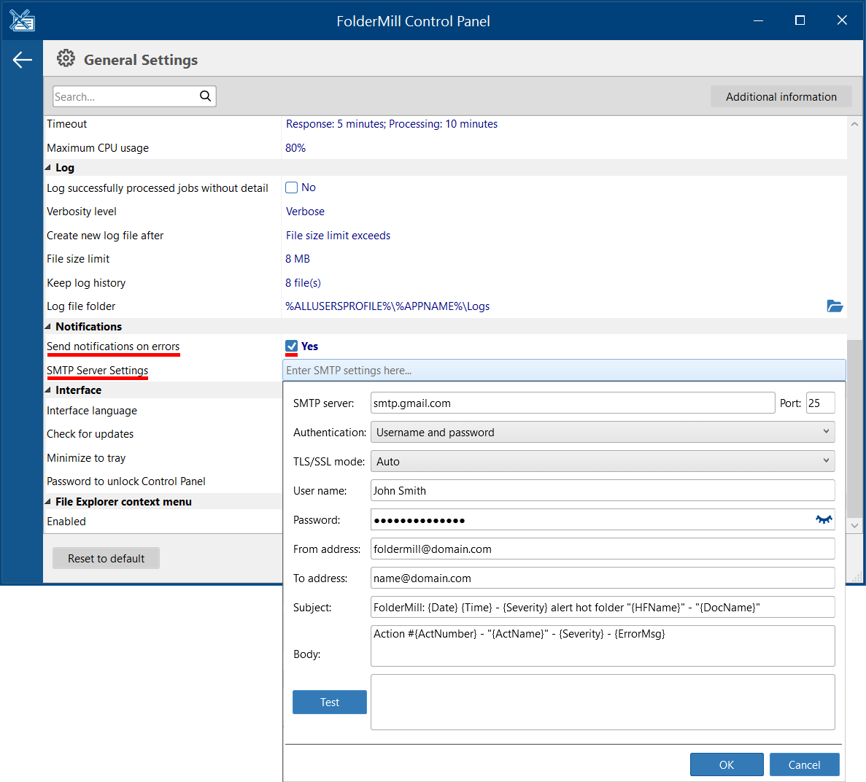Click the Body text area
This screenshot has width=866, height=782.
pos(603,646)
